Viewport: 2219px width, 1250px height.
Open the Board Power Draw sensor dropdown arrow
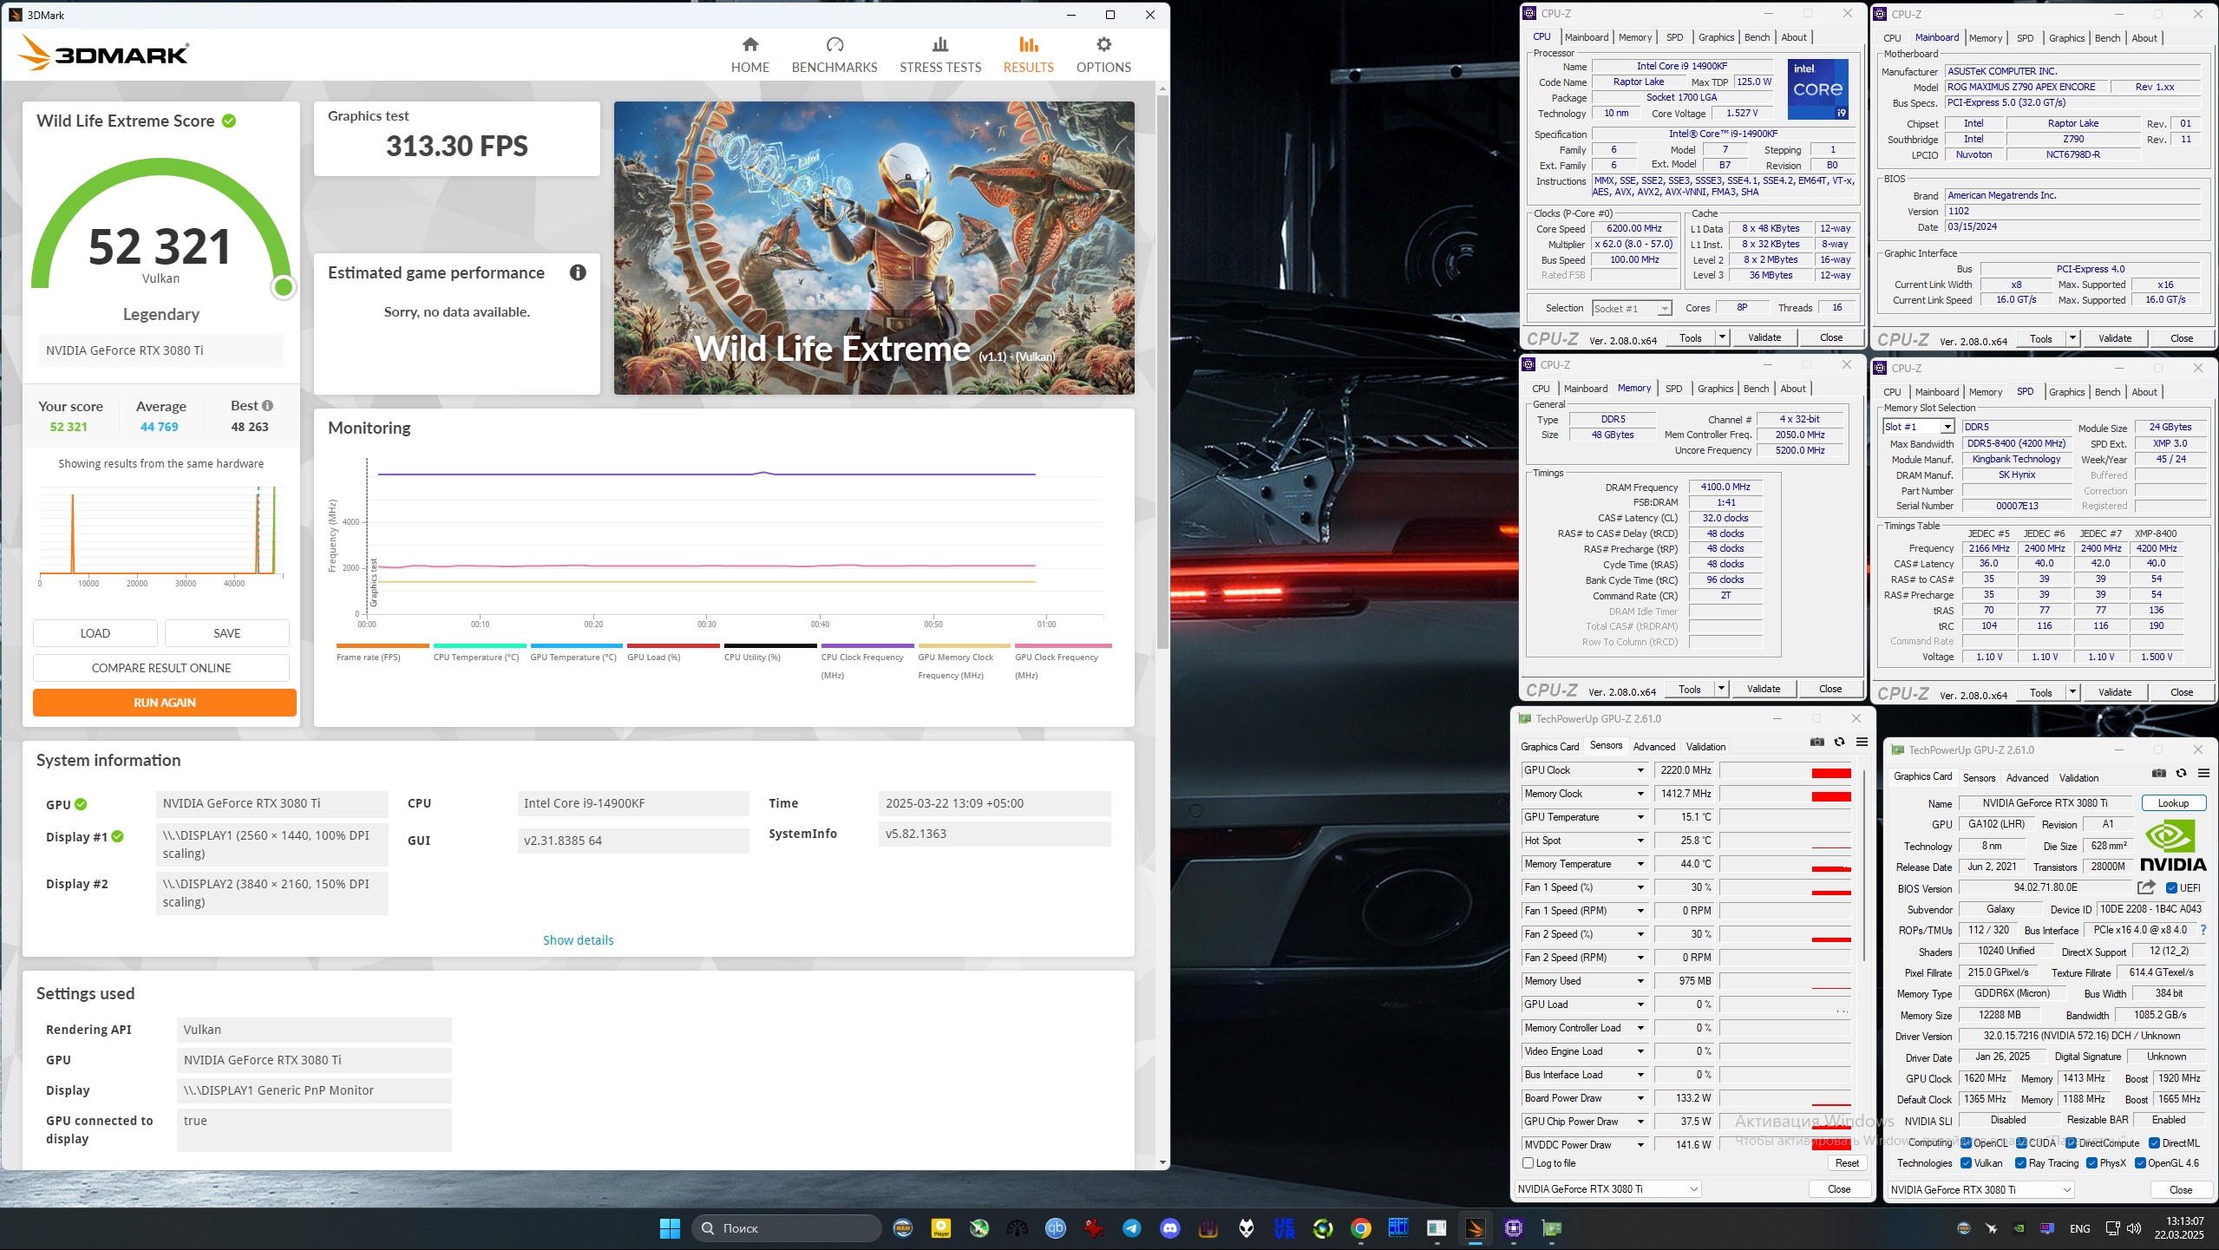[1640, 1098]
